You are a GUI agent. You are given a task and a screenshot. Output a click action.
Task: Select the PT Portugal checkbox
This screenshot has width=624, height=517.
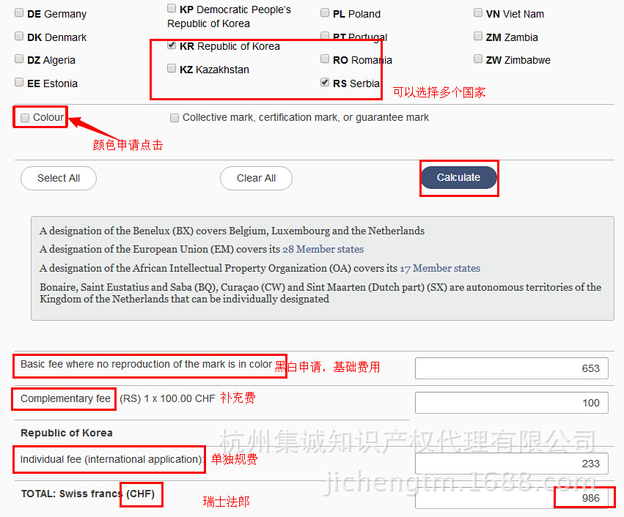325,36
